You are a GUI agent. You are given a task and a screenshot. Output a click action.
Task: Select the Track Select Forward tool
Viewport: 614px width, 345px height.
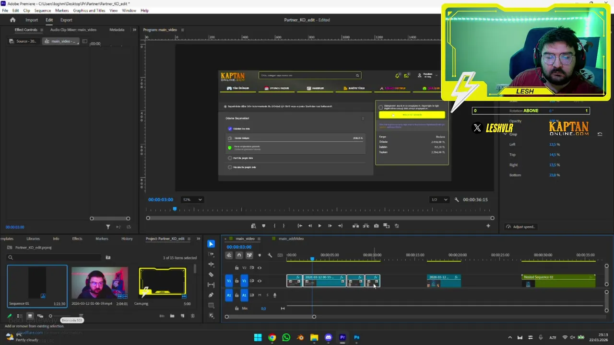(211, 254)
